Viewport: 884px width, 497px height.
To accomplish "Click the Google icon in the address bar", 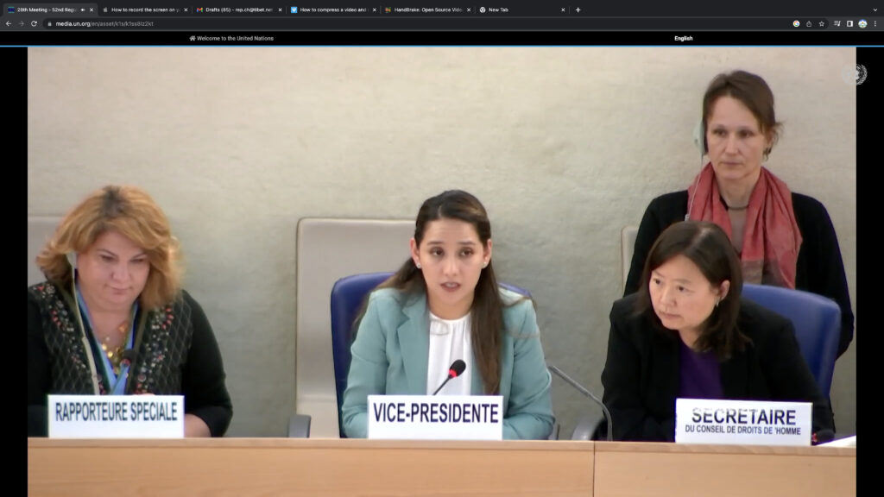I will (x=796, y=23).
